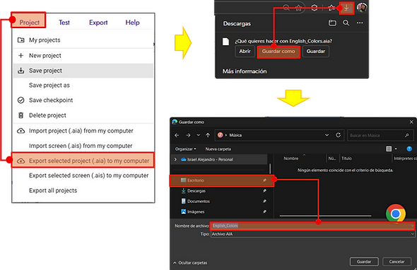The width and height of the screenshot is (417, 270).
Task: Change the view layout icon
Action: click(389, 149)
